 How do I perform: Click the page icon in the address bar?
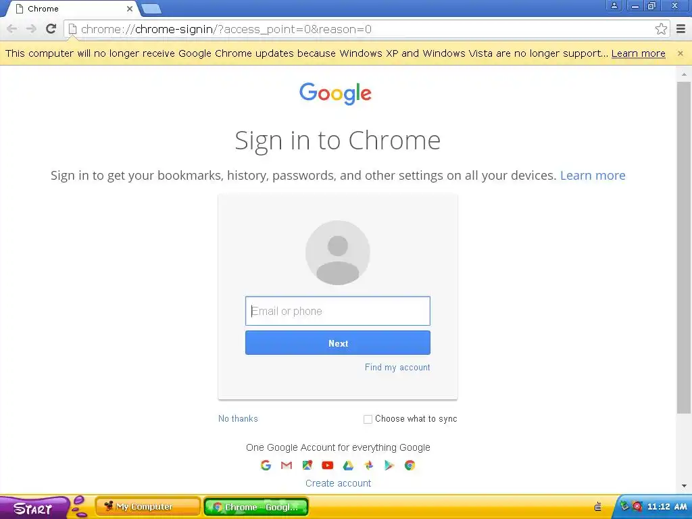(72, 29)
